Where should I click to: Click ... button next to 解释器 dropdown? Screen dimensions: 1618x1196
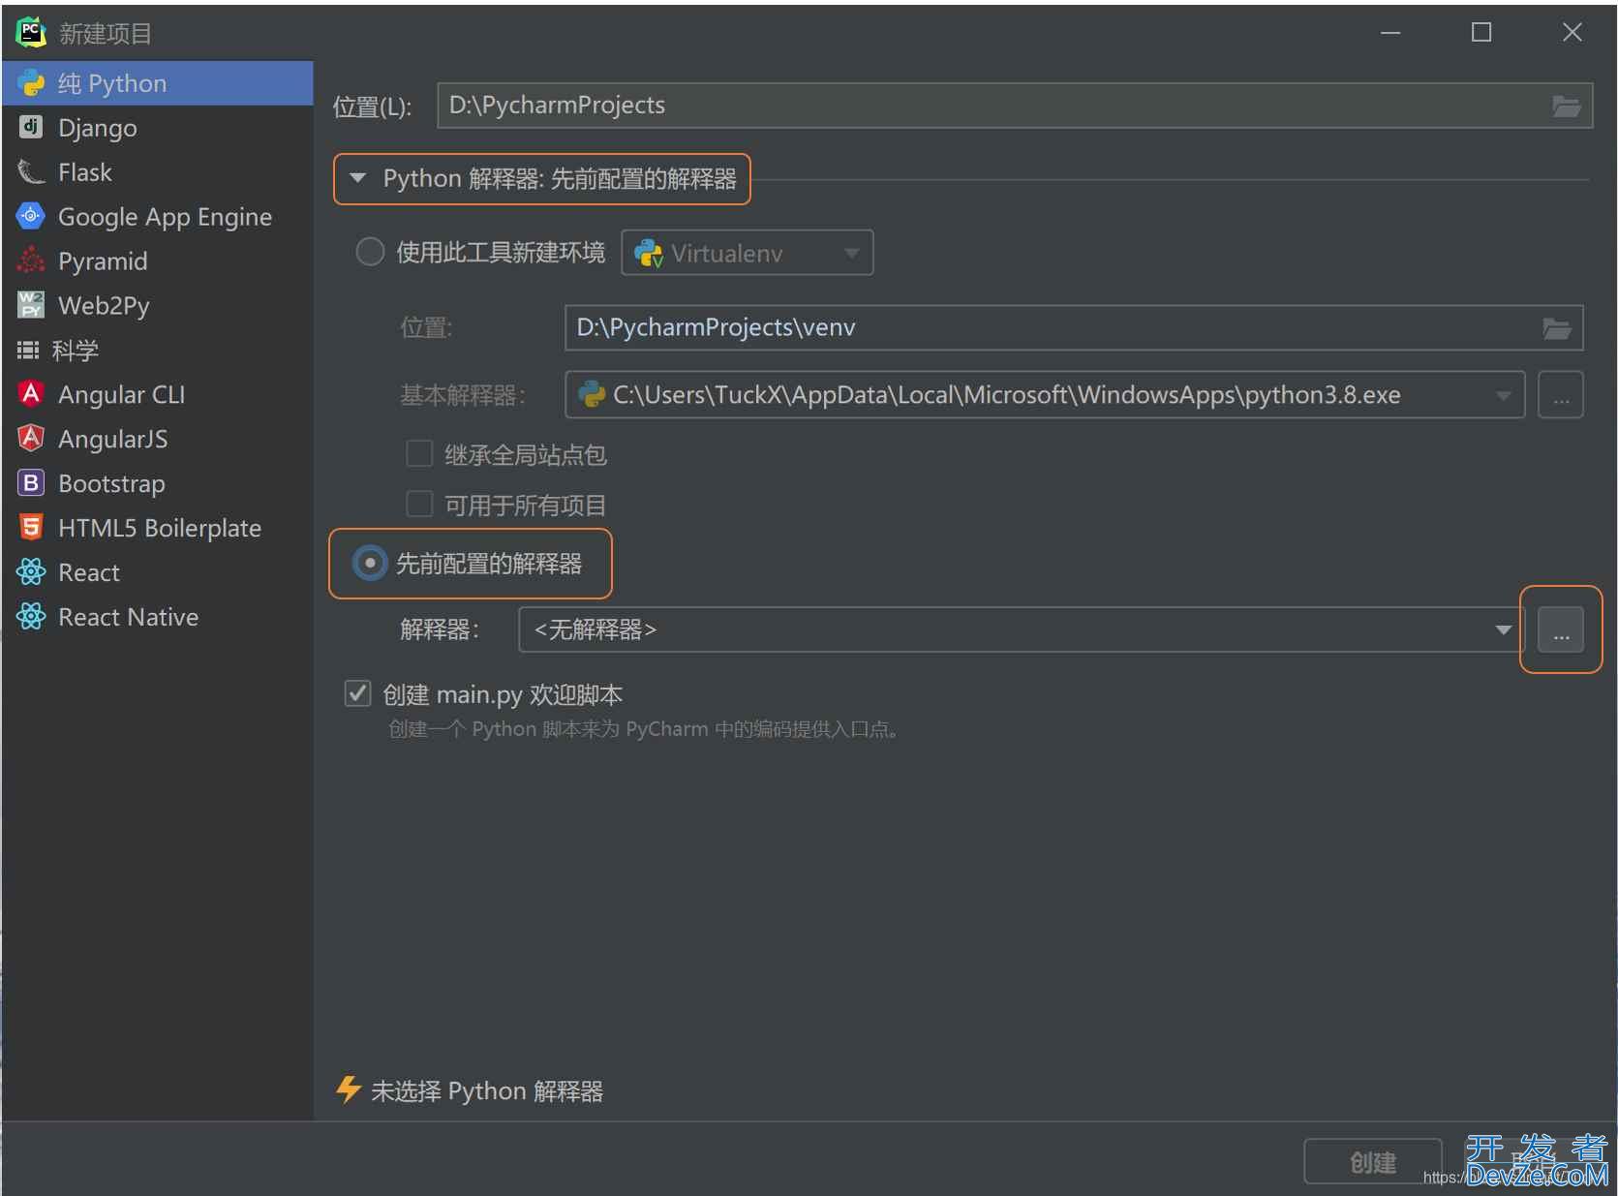[1561, 630]
